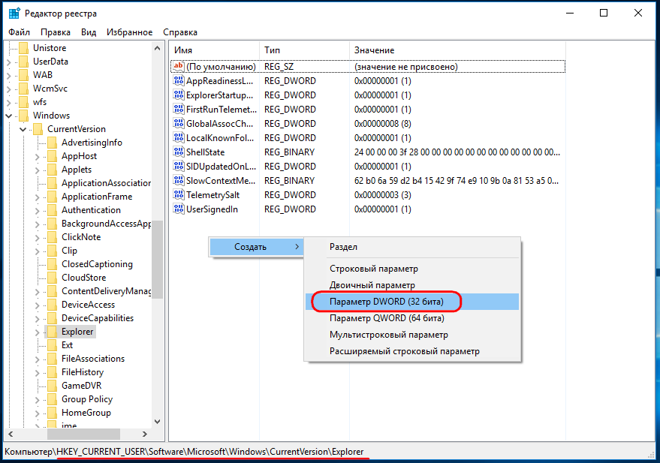Click the tree horizontal scroll left arrow
The width and height of the screenshot is (660, 463).
pos(11,434)
